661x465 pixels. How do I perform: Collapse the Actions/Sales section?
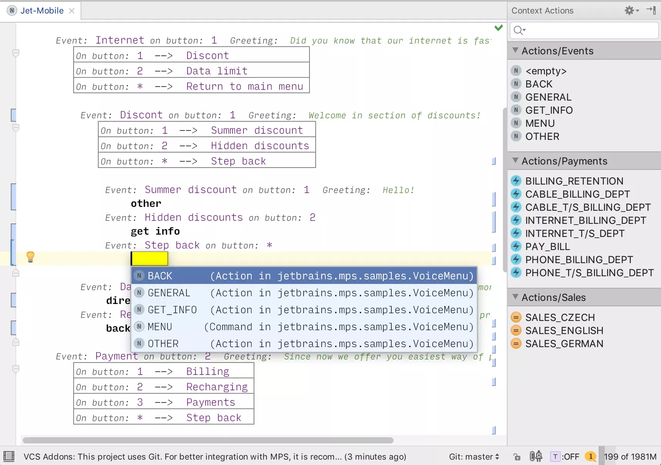click(516, 297)
